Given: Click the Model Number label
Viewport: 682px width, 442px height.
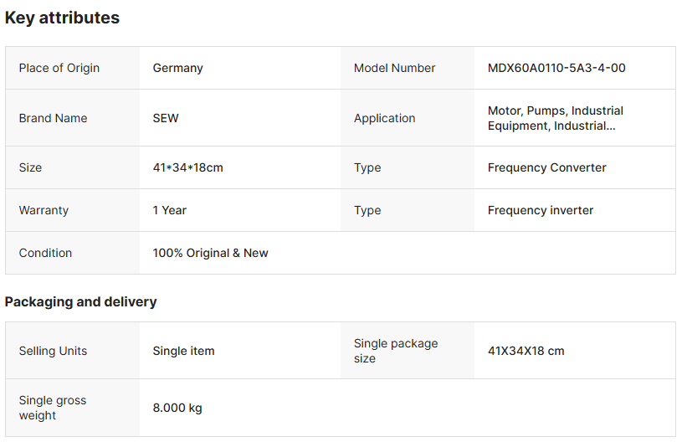Looking at the screenshot, I should coord(394,68).
